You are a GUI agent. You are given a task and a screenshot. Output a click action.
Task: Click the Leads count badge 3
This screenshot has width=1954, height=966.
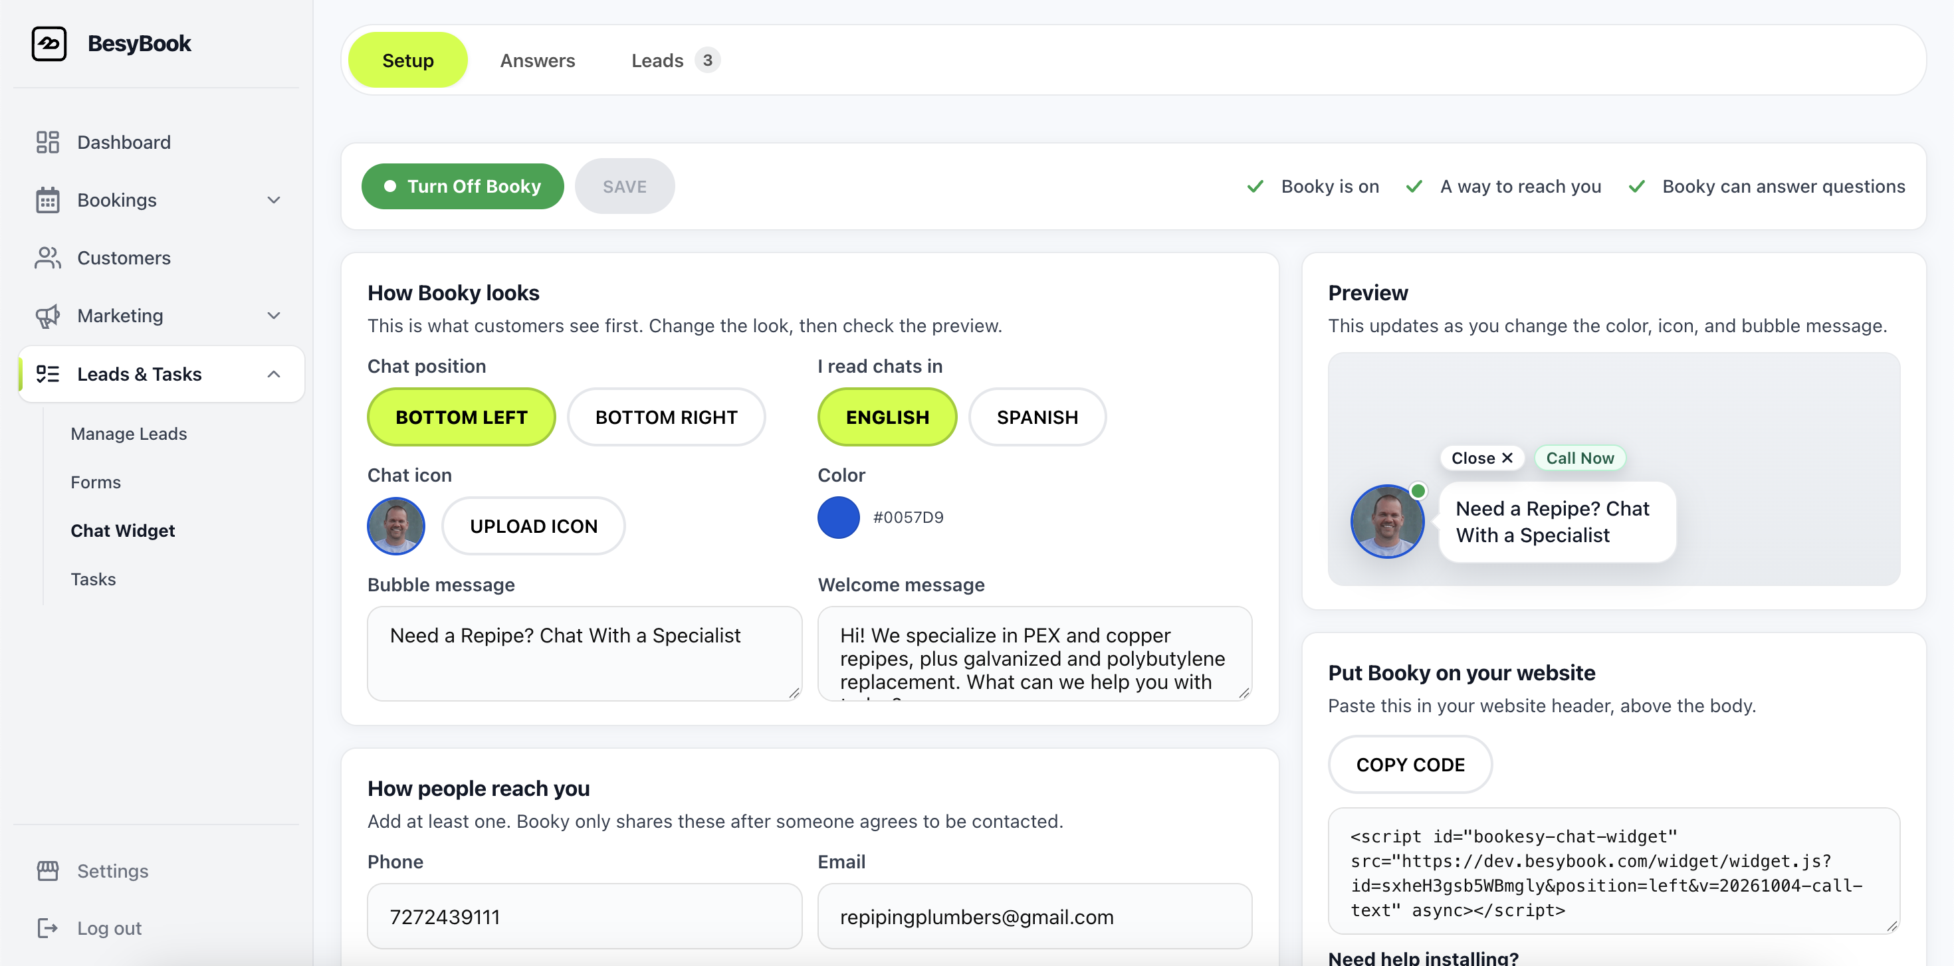tap(707, 60)
